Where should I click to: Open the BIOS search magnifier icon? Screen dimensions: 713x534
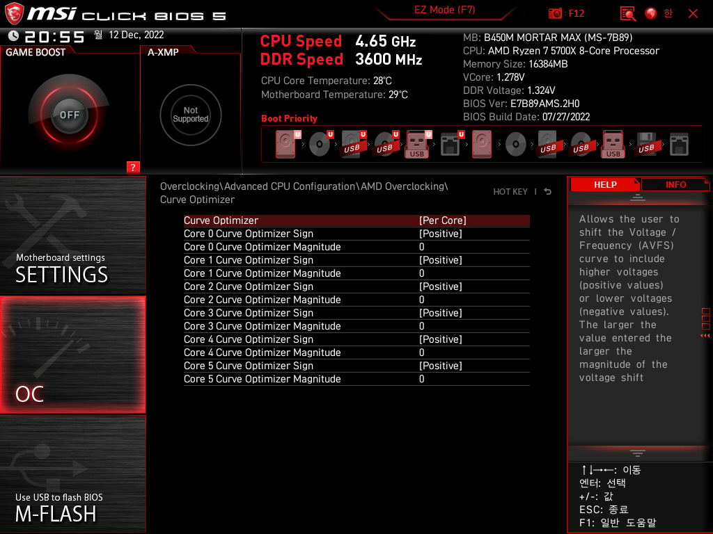tap(628, 13)
